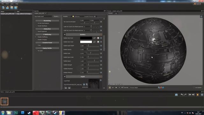Open the Help menu
The width and height of the screenshot is (204, 115).
coord(17,4)
